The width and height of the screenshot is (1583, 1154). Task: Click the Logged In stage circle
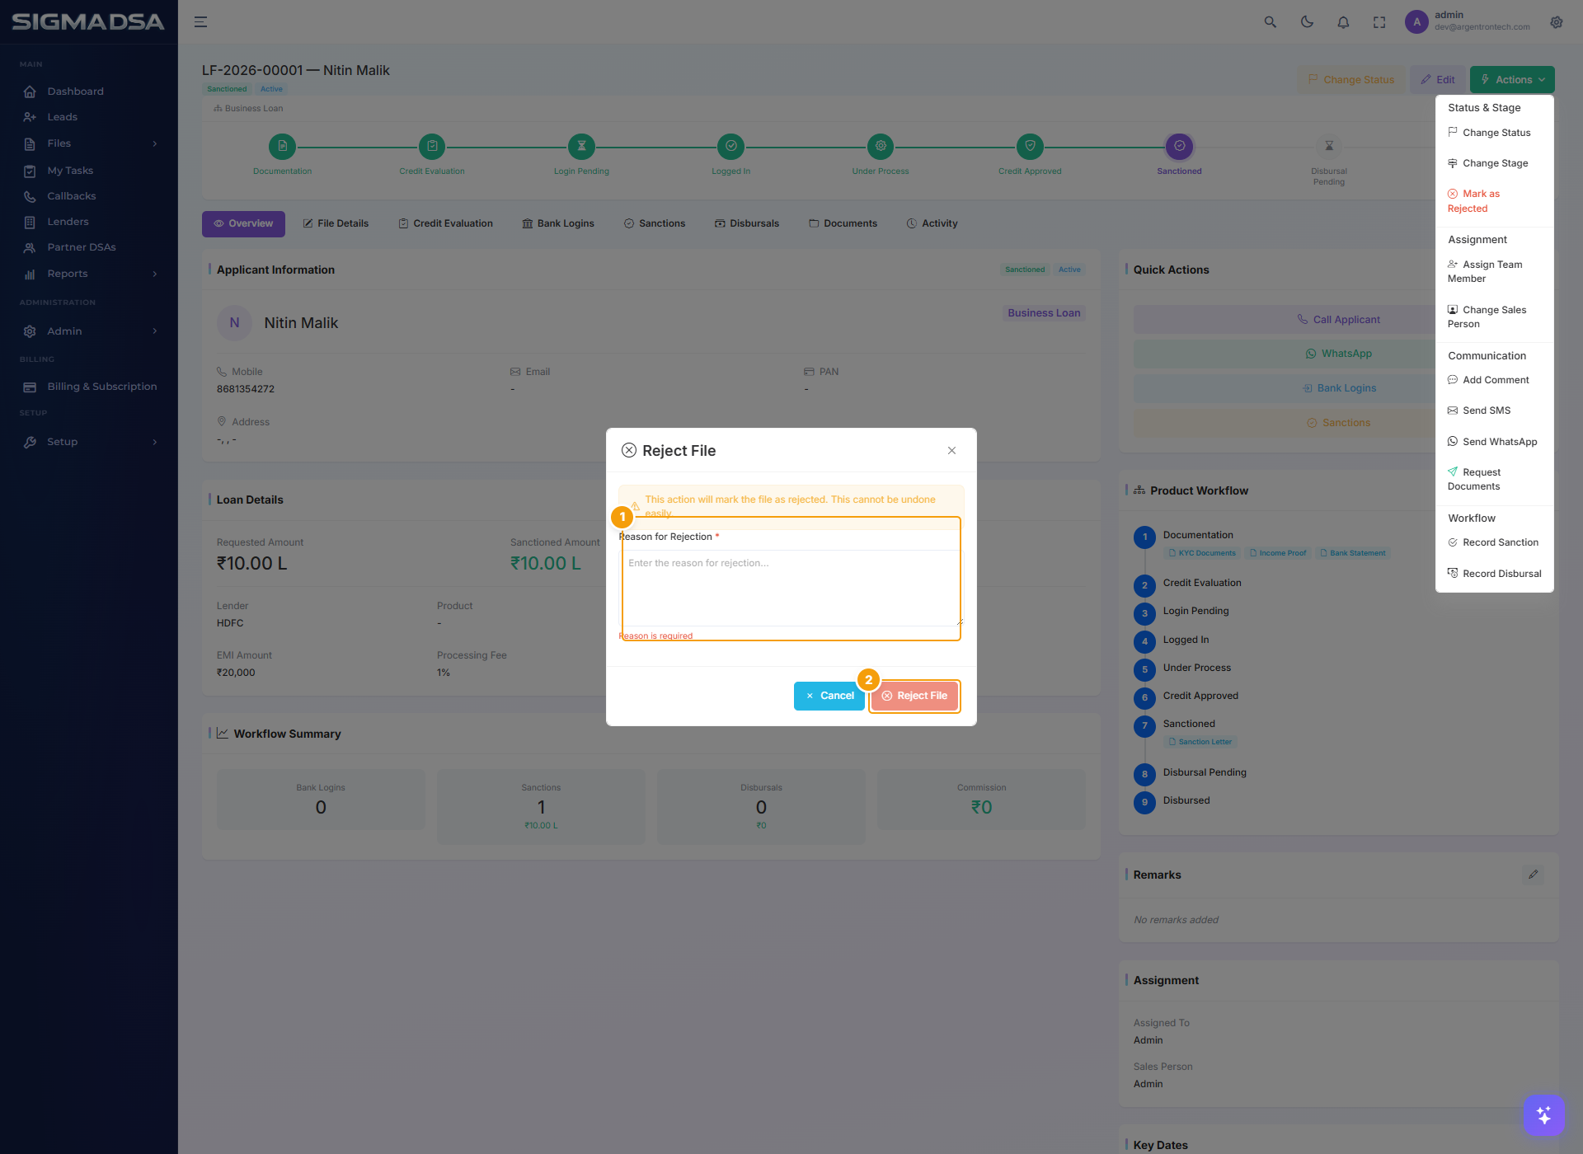pos(730,146)
